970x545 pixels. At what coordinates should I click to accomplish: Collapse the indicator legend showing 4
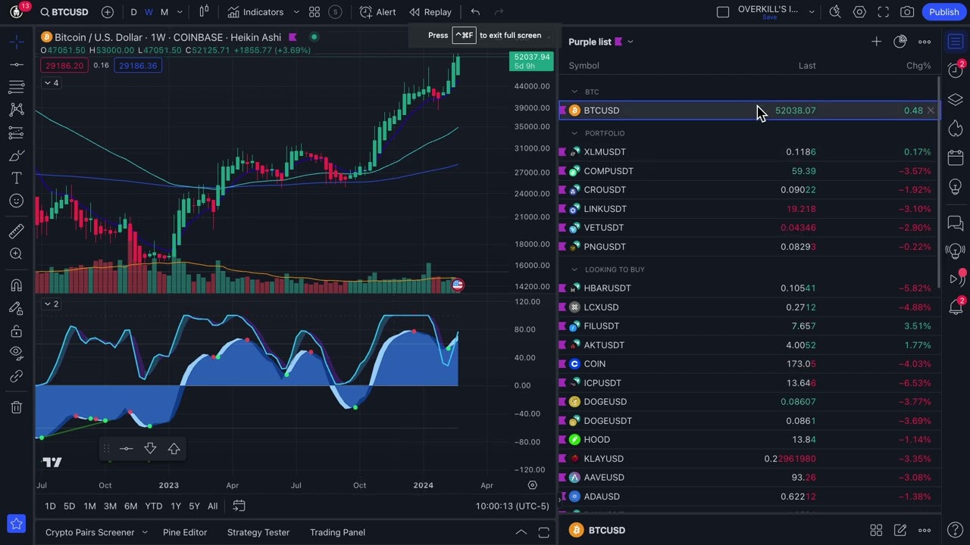(x=52, y=83)
